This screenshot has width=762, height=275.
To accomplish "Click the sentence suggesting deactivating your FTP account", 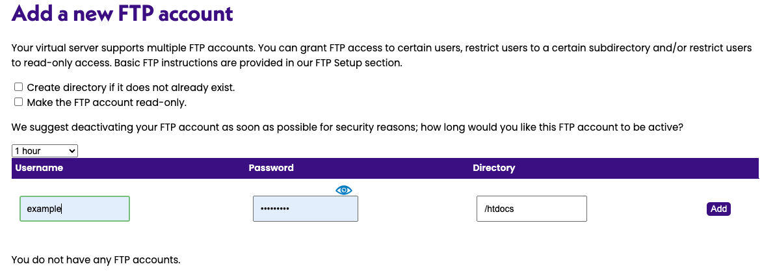I will [x=347, y=128].
